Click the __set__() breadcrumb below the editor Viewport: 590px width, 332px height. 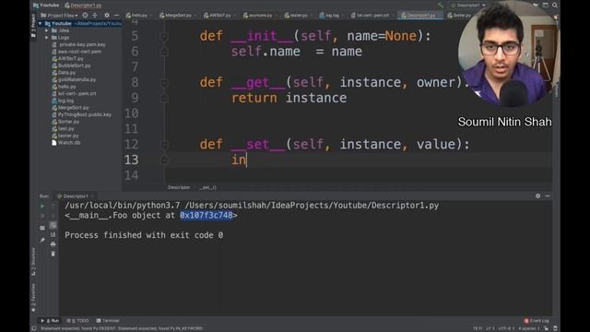(x=207, y=187)
